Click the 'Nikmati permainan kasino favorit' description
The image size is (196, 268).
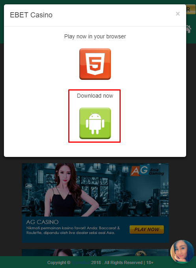(73, 230)
